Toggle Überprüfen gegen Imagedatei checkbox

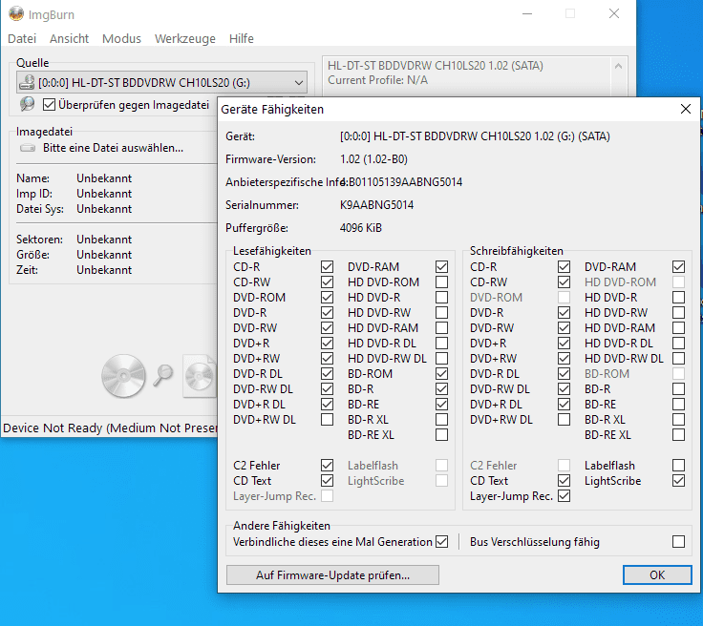click(49, 105)
